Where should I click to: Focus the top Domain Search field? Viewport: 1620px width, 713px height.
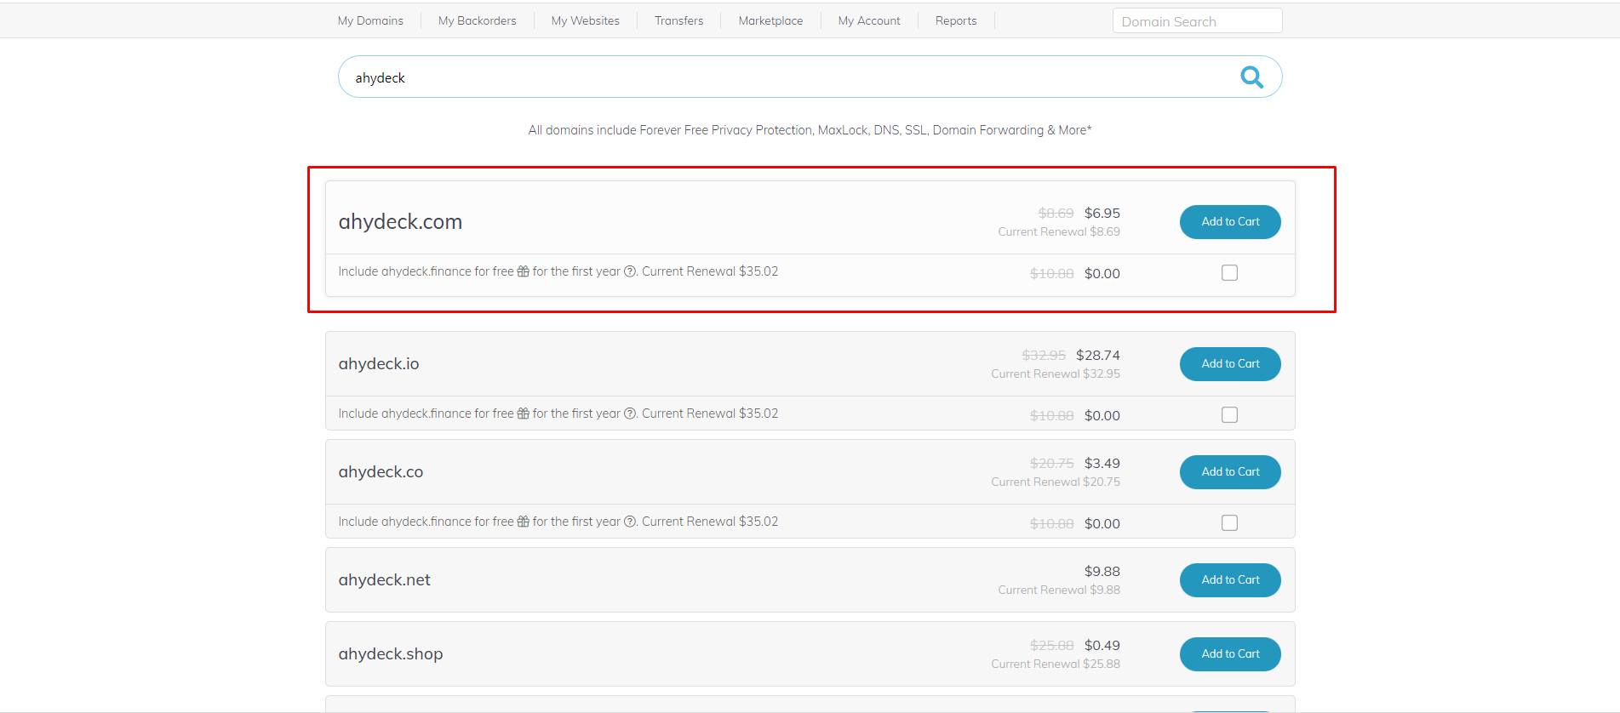1196,21
